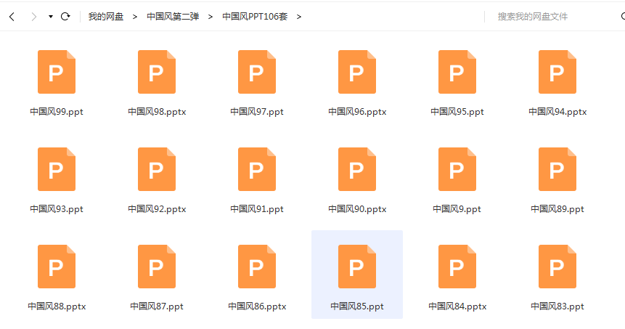Viewport: 625px width, 329px height.
Task: Expand chevron after 我的网盘 breadcrumb
Action: point(135,17)
